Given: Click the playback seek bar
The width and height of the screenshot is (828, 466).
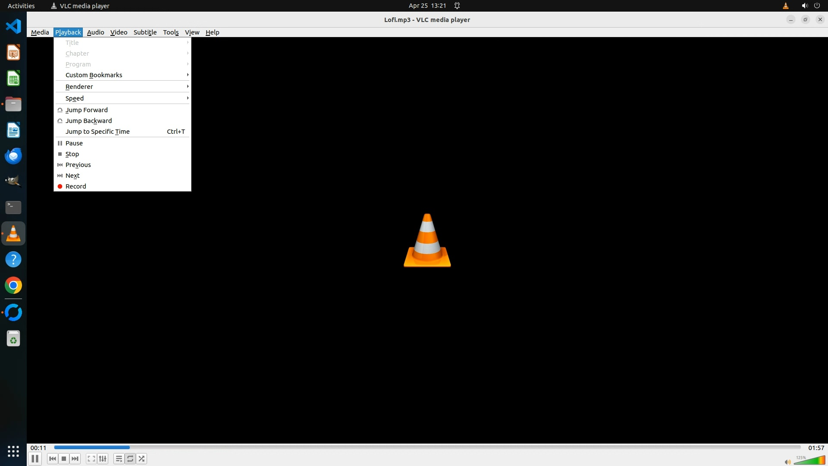Looking at the screenshot, I should click(x=427, y=447).
